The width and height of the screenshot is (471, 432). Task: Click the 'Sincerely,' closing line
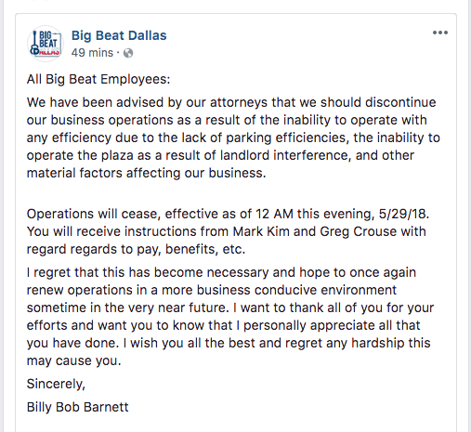coord(56,384)
